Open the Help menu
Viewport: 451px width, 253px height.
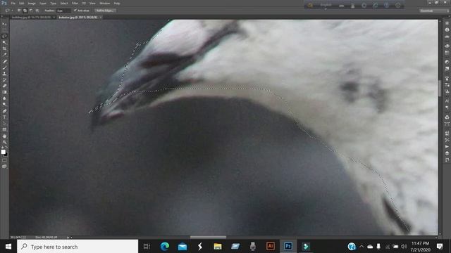117,3
